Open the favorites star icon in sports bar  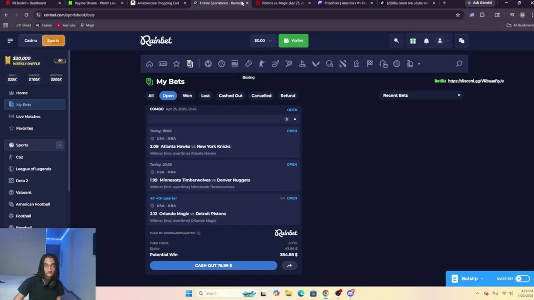[x=176, y=64]
